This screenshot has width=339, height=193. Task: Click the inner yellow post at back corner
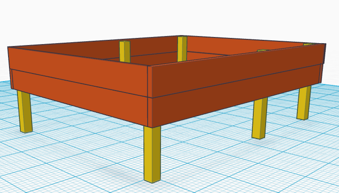tap(182, 49)
